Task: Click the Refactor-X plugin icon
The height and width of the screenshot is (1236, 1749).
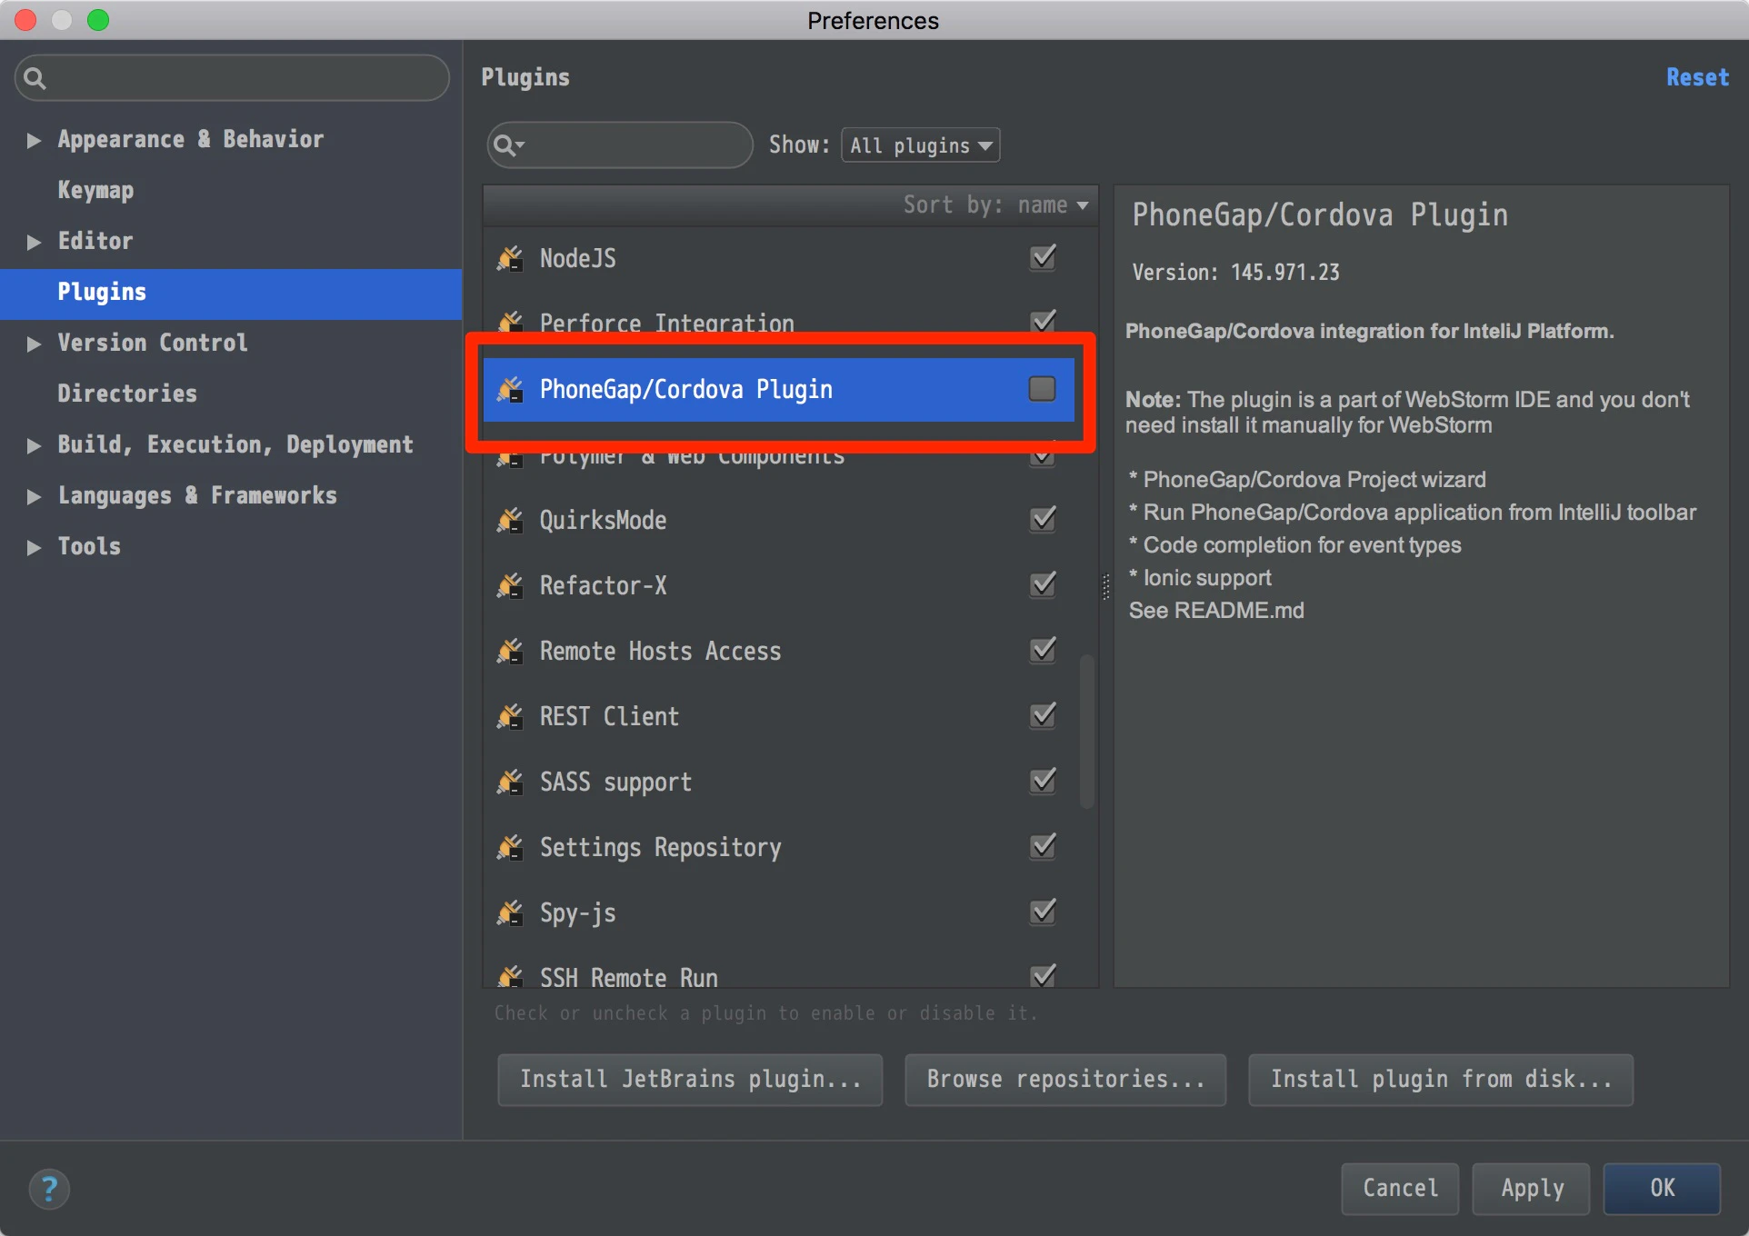Action: click(510, 586)
